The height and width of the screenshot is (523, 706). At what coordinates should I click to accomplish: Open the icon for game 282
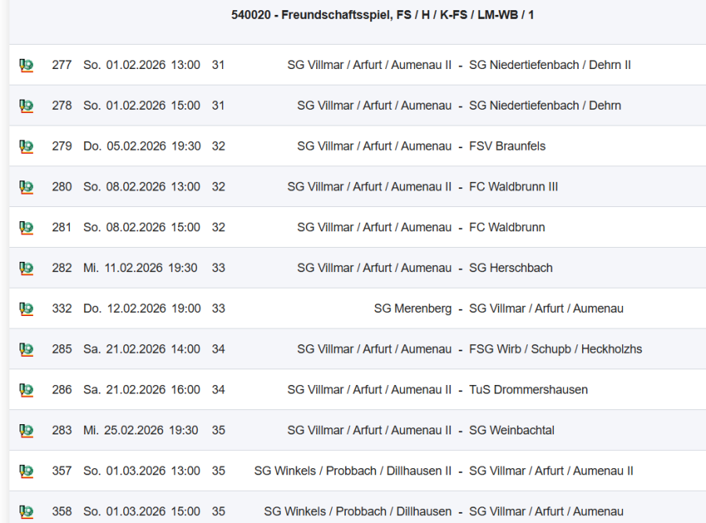[x=26, y=268]
